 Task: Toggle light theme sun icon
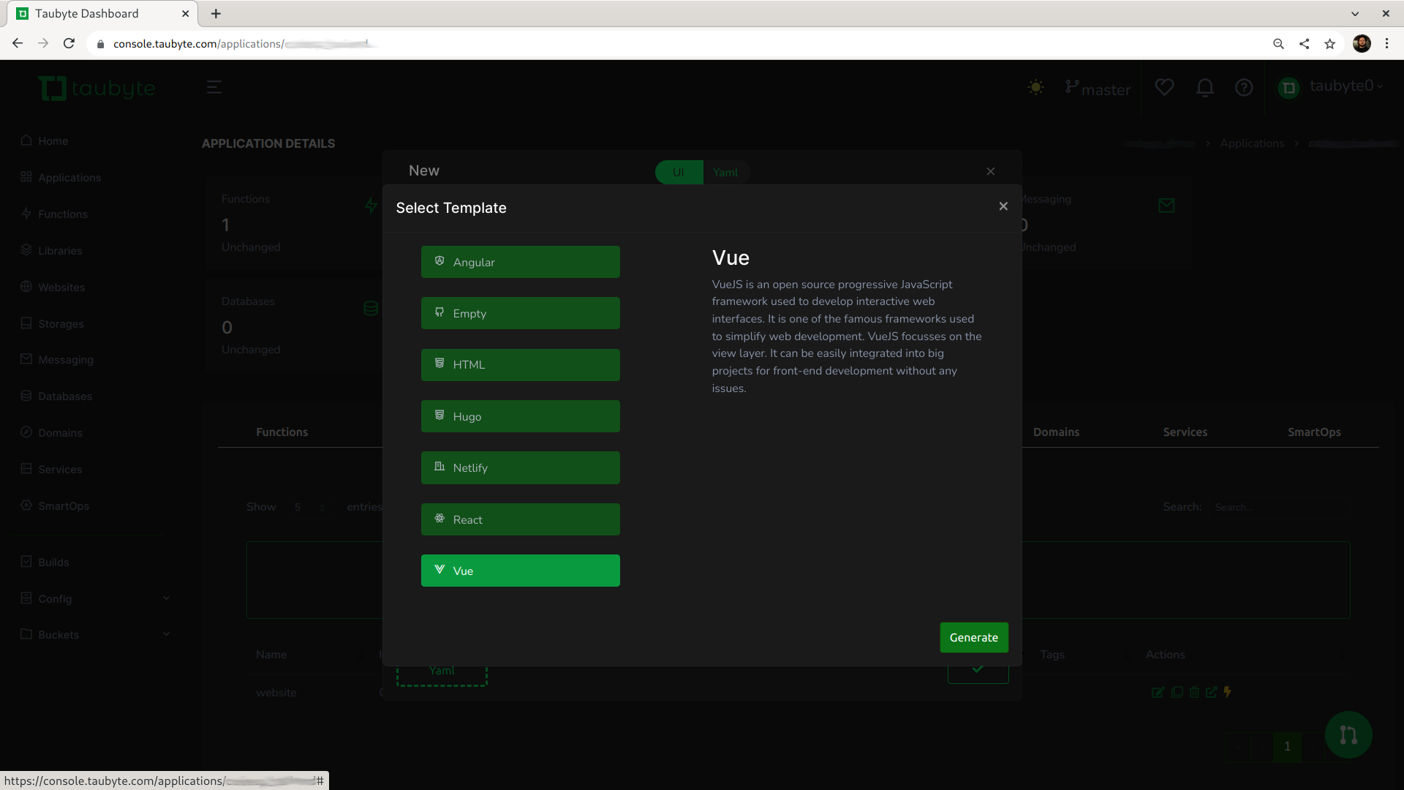[x=1035, y=88]
